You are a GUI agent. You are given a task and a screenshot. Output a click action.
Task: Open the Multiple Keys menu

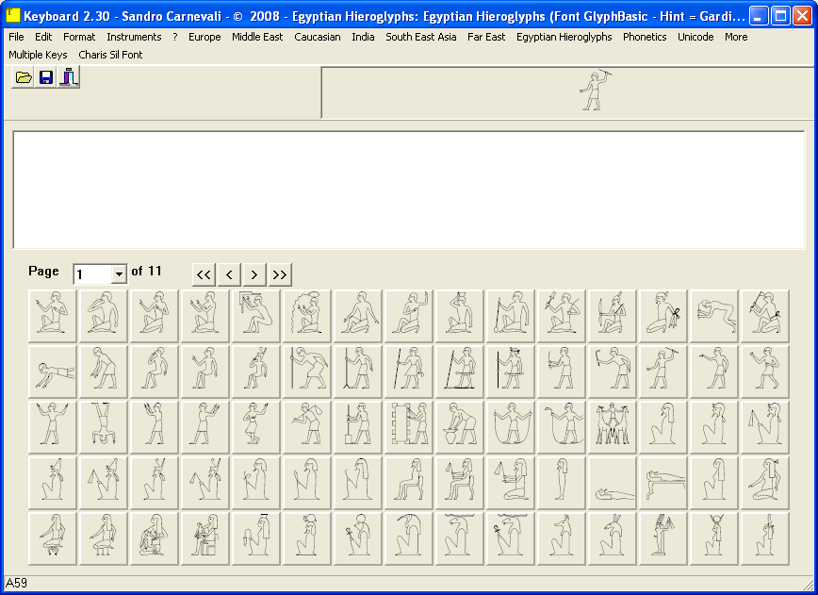(x=38, y=55)
